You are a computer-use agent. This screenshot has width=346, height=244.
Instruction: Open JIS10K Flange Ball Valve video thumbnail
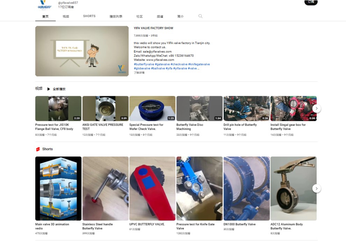(x=58, y=109)
